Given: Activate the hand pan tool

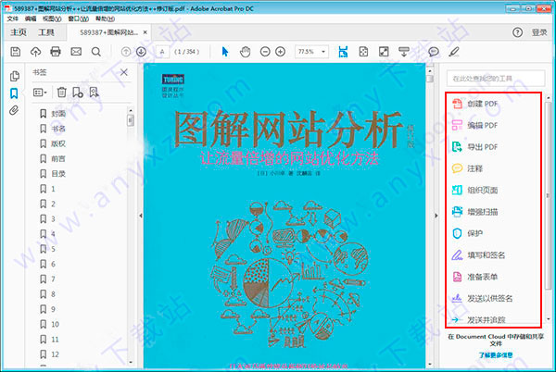Looking at the screenshot, I should click(245, 52).
